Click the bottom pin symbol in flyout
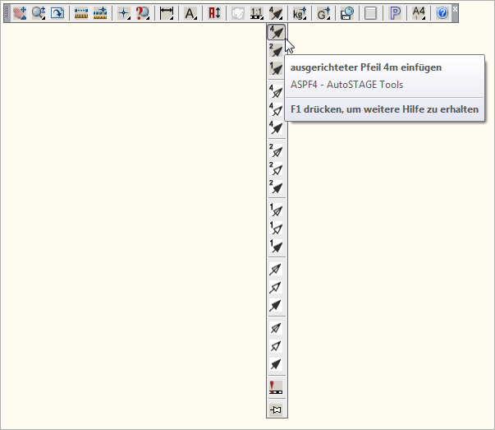495x430 pixels. pos(277,409)
